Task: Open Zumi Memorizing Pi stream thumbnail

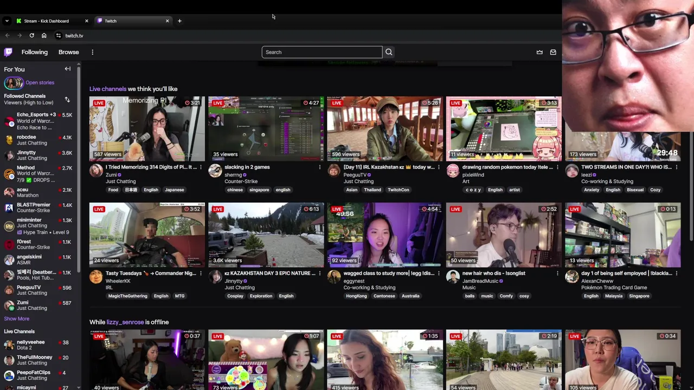Action: (x=147, y=128)
